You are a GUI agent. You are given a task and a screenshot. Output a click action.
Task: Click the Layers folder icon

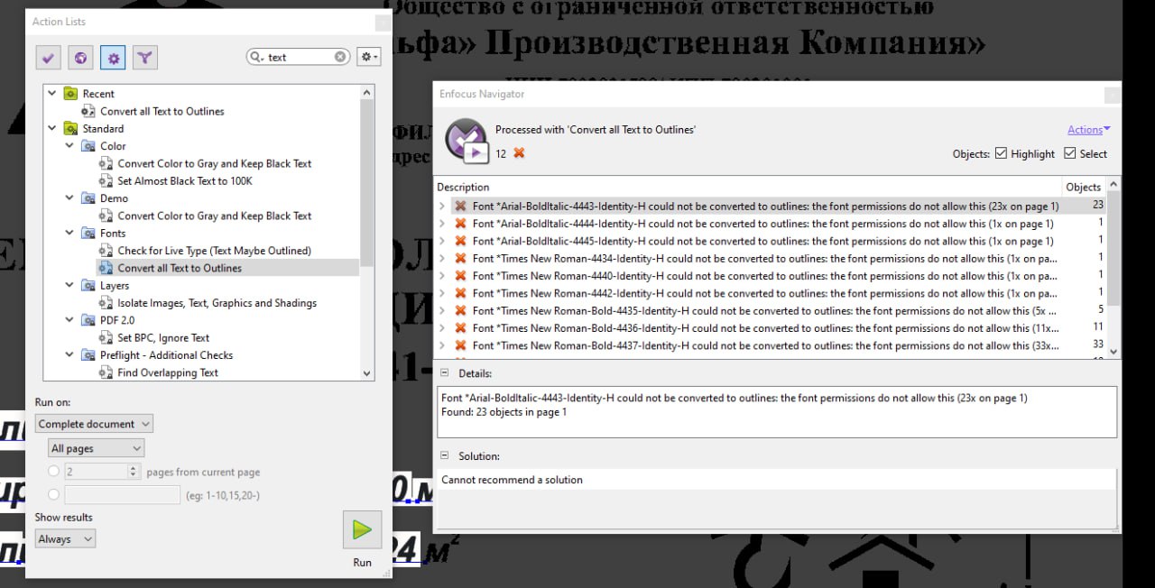(x=88, y=285)
